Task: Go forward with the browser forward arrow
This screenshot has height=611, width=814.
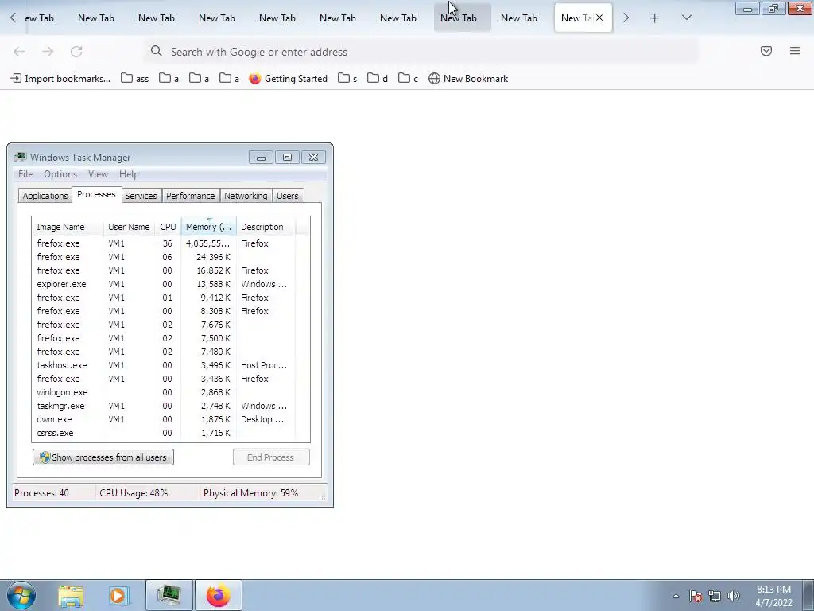Action: pos(48,52)
